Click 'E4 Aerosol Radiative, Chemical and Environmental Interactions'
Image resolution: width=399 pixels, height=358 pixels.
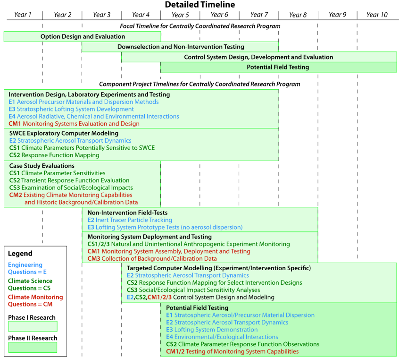coord(94,117)
